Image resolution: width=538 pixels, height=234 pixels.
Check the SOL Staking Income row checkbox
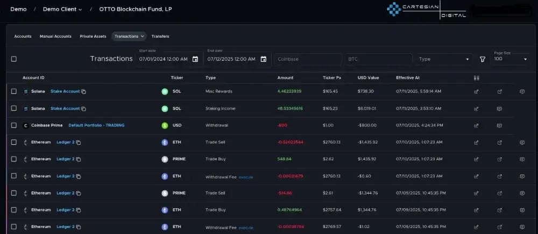pyautogui.click(x=14, y=108)
